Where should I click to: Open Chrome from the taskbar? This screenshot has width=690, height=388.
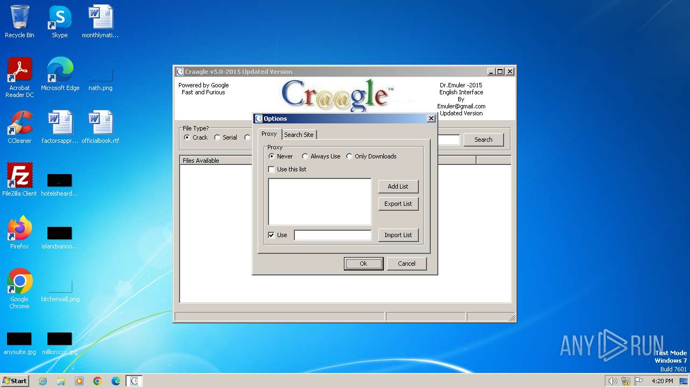click(98, 381)
